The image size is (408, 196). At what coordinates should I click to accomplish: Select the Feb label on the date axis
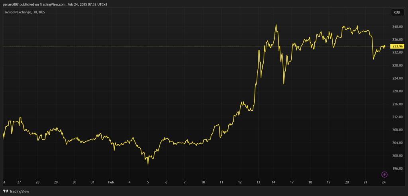(x=111, y=182)
